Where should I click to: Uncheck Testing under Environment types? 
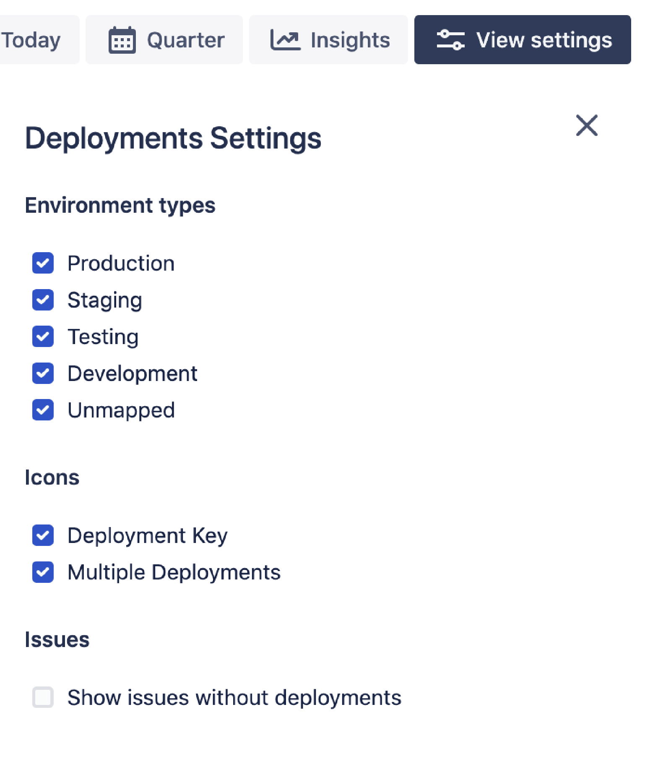(43, 337)
